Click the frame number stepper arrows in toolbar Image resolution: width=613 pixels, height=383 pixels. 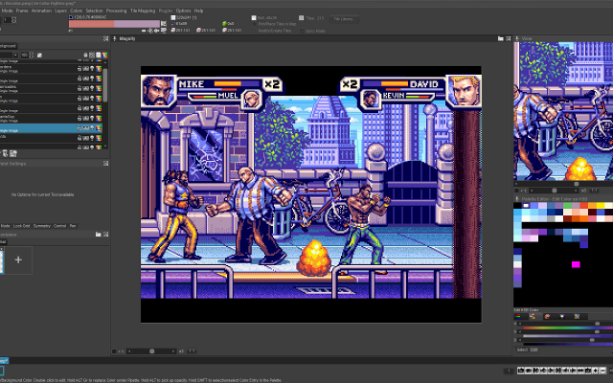tap(14, 19)
